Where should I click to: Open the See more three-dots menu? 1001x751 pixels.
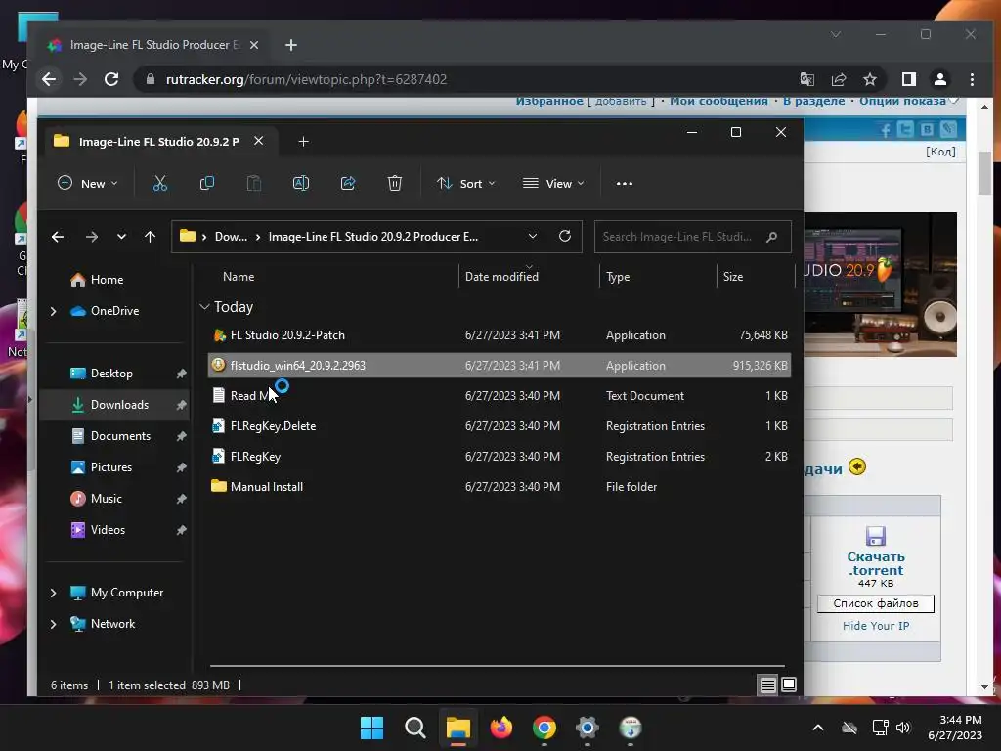coord(625,183)
